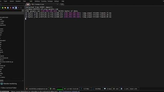Click the uptime icon beside 13 days
Image resolution: width=164 pixels, height=92 pixels.
105,89
